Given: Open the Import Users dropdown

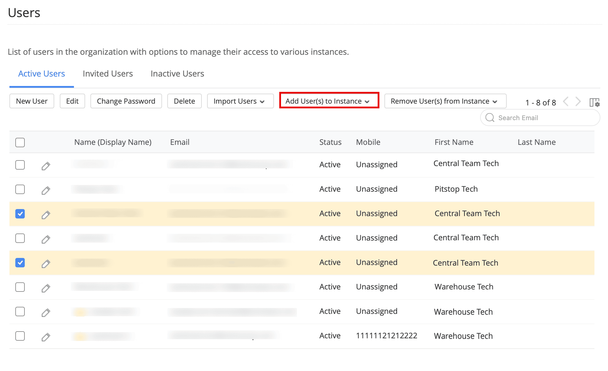Looking at the screenshot, I should coord(240,101).
